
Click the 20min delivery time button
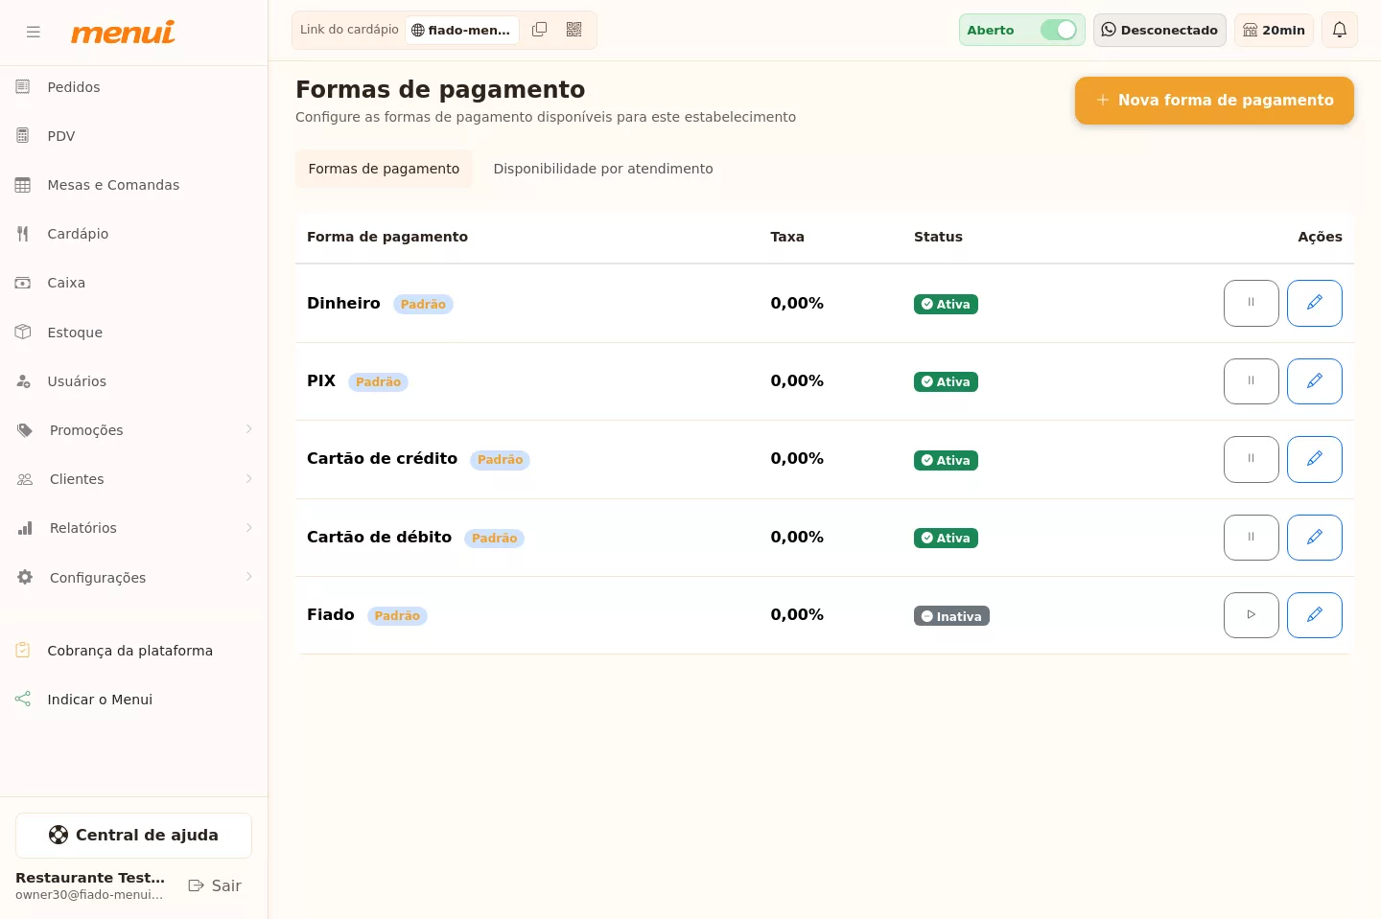coord(1274,30)
